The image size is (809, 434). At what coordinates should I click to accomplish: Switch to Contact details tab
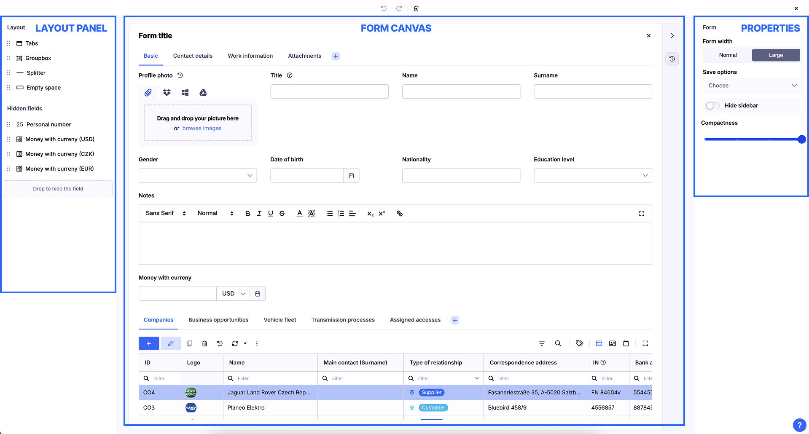(193, 56)
